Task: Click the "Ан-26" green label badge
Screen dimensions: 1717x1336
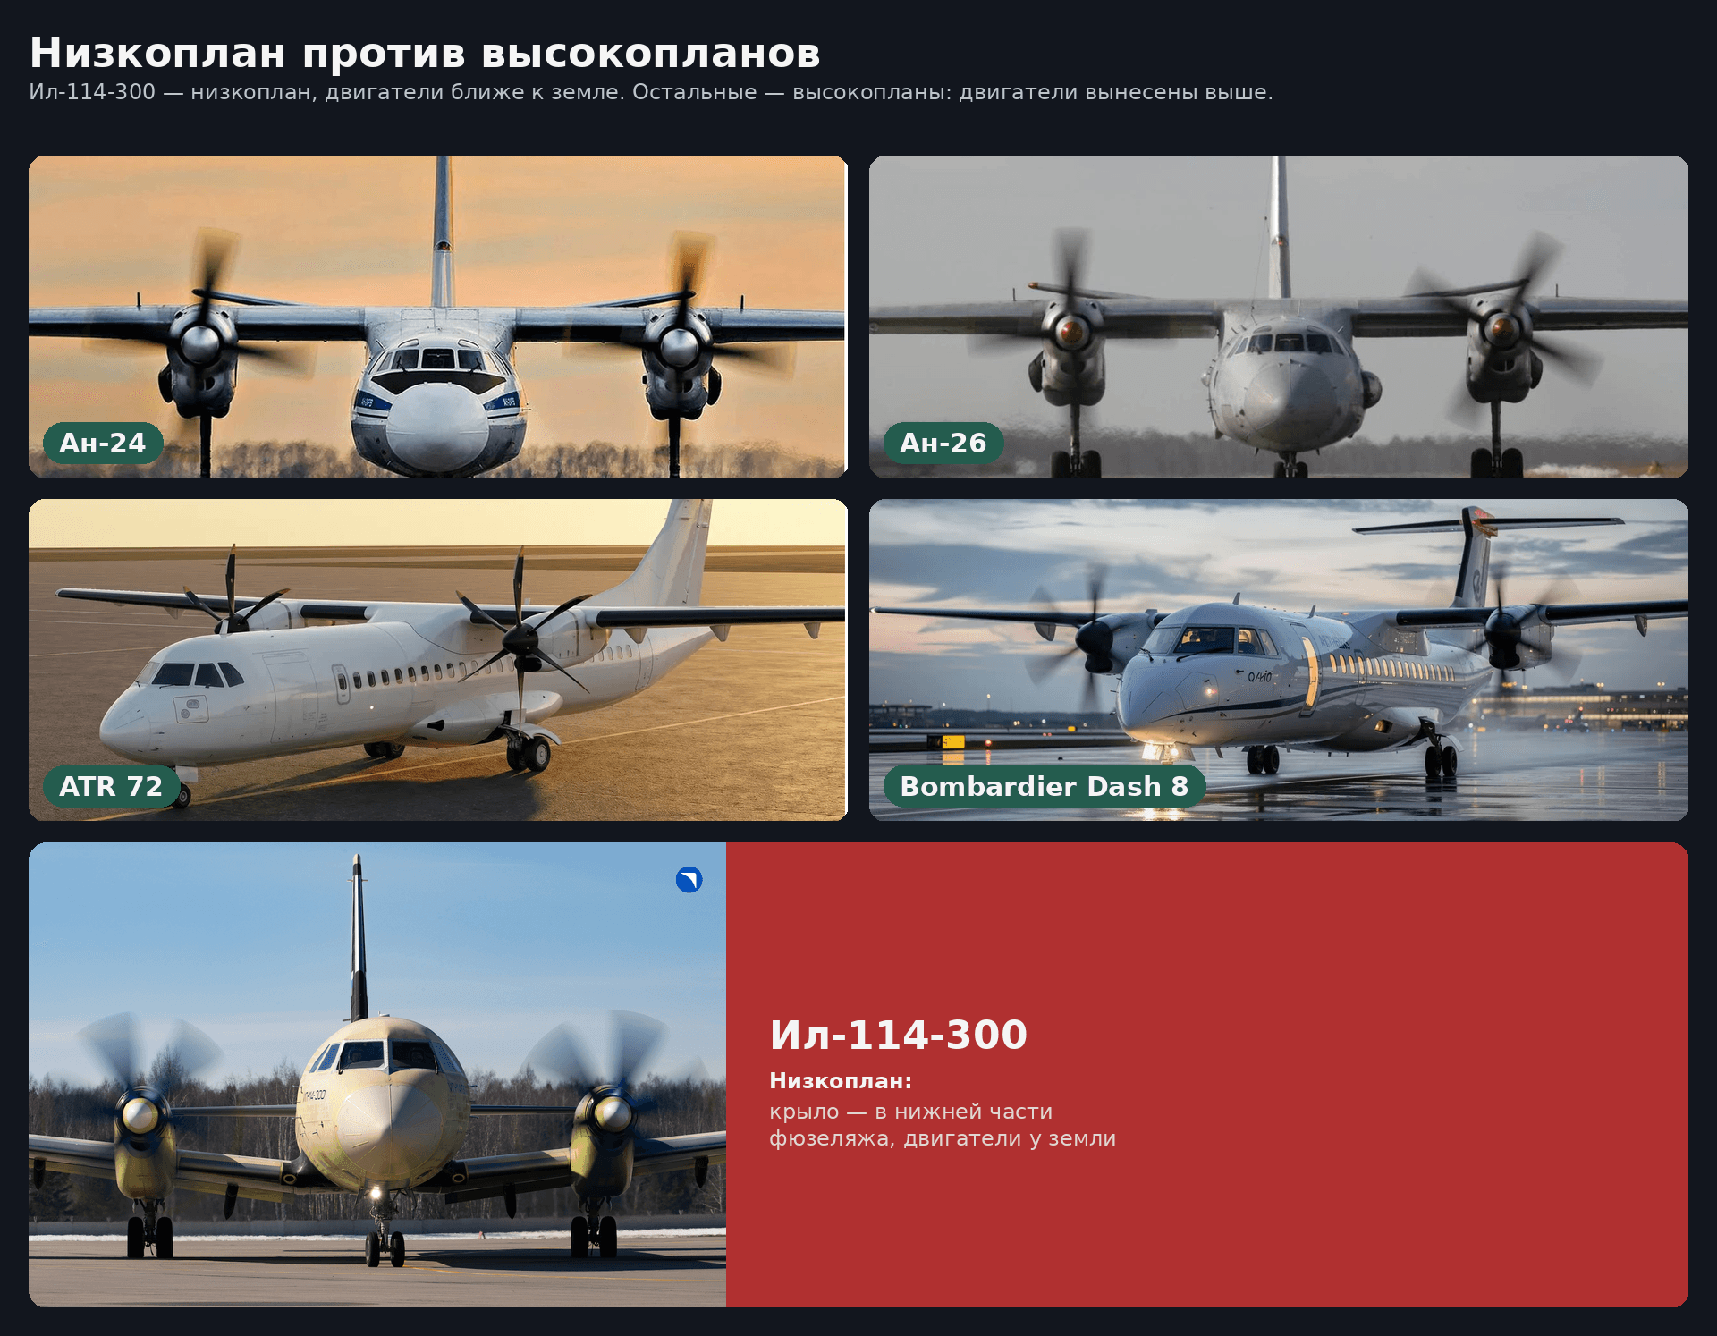Action: (x=943, y=443)
